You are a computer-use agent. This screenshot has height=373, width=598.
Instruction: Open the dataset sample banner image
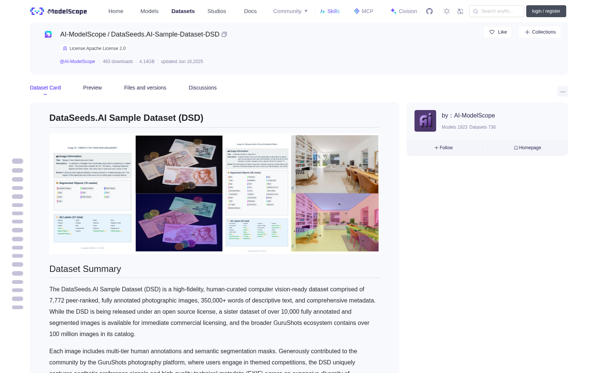click(x=215, y=194)
